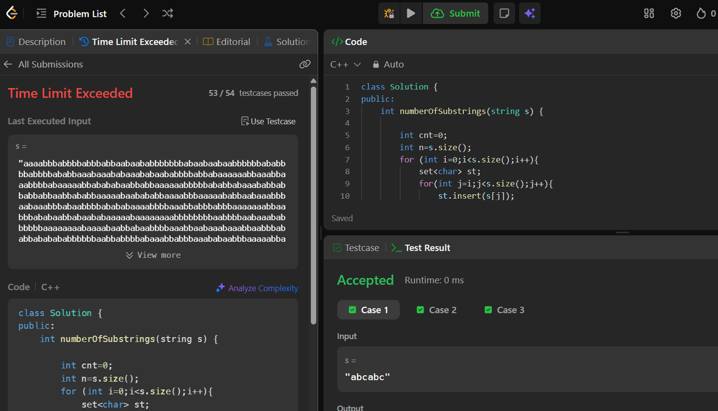
Task: Open the layout grid icon
Action: pyautogui.click(x=649, y=13)
